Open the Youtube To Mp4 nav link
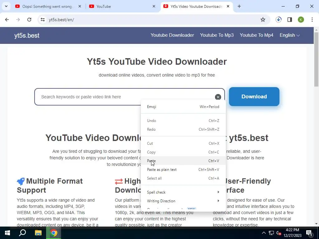Screen dimensions: 319x239 point(257,35)
